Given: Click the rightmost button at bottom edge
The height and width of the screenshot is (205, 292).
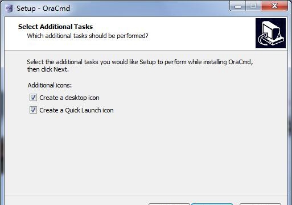Looking at the screenshot, I should pos(260,204).
